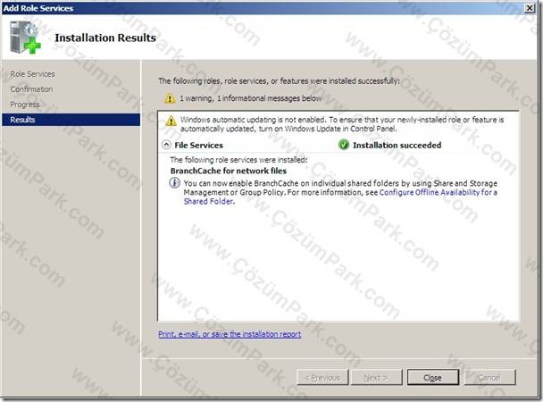Click the 'Windows automatic updating is not enabled' message
Viewport: 543px width, 402px height.
click(x=342, y=124)
